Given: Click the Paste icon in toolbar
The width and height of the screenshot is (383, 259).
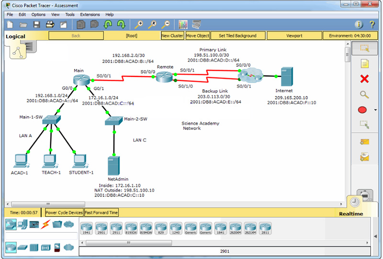Looking at the screenshot, I should pyautogui.click(x=94, y=24).
